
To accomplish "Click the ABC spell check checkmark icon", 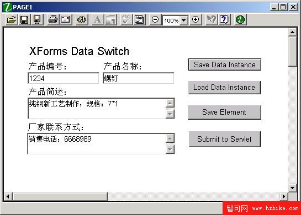I will (126, 19).
